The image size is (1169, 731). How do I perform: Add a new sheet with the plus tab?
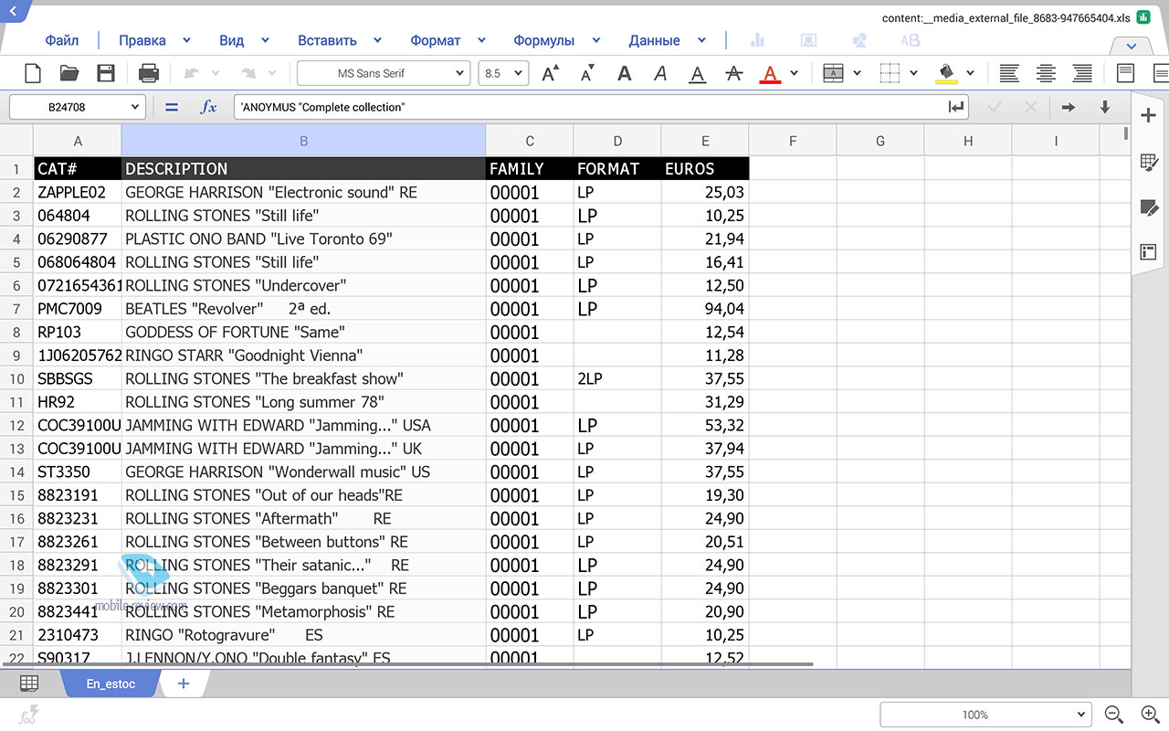pyautogui.click(x=184, y=683)
